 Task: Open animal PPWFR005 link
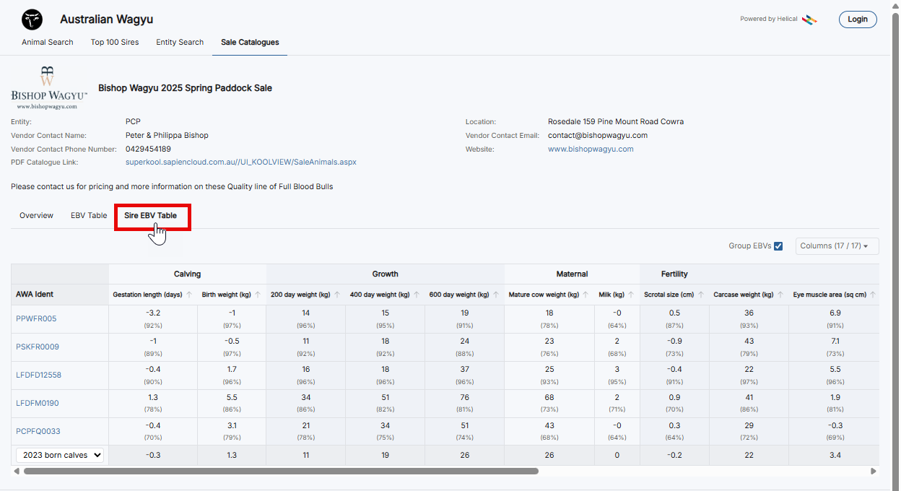tap(36, 319)
